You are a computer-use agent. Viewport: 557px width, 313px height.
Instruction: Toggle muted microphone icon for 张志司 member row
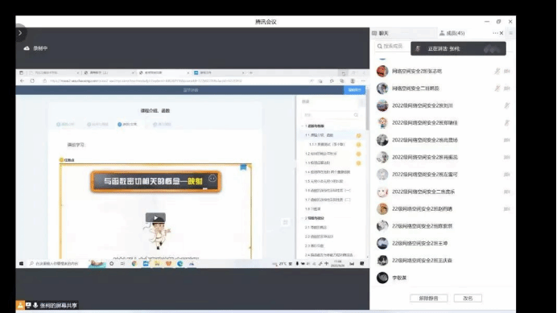497,71
